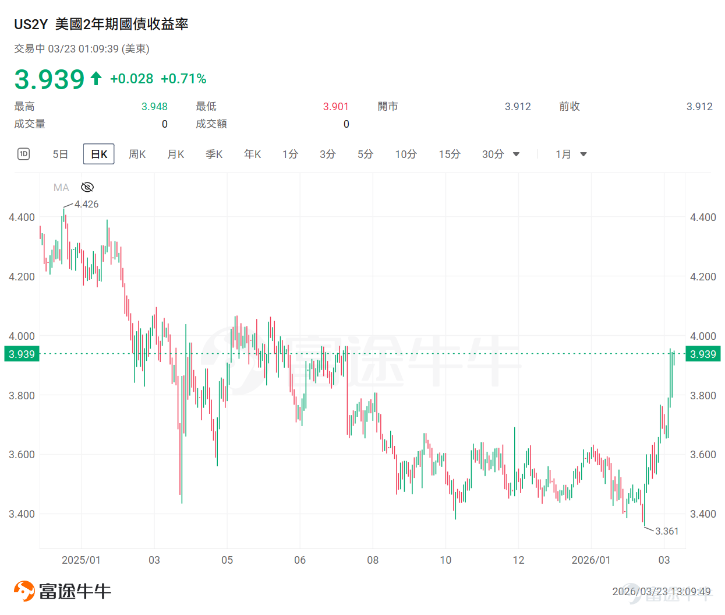Viewport: 725px width, 615px height.
Task: Click the green up arrow beside 3.939
Action: click(x=96, y=79)
